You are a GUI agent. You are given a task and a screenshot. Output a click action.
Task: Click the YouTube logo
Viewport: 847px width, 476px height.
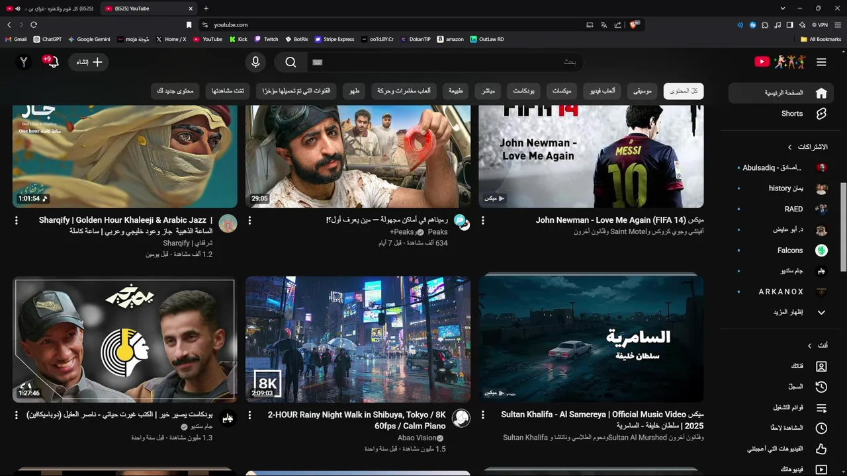click(x=780, y=62)
